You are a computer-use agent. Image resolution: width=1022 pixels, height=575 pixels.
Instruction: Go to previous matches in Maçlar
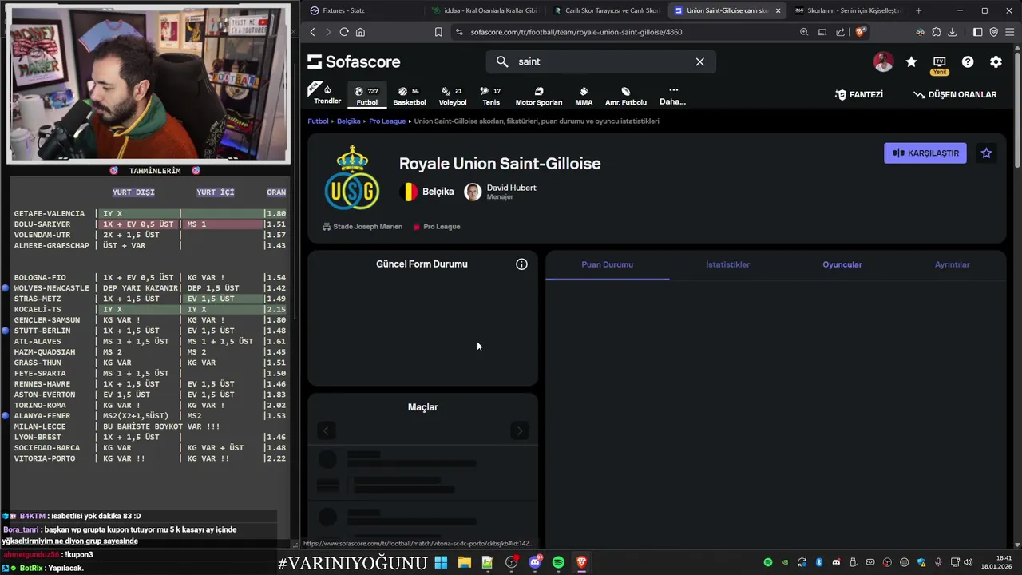[326, 430]
